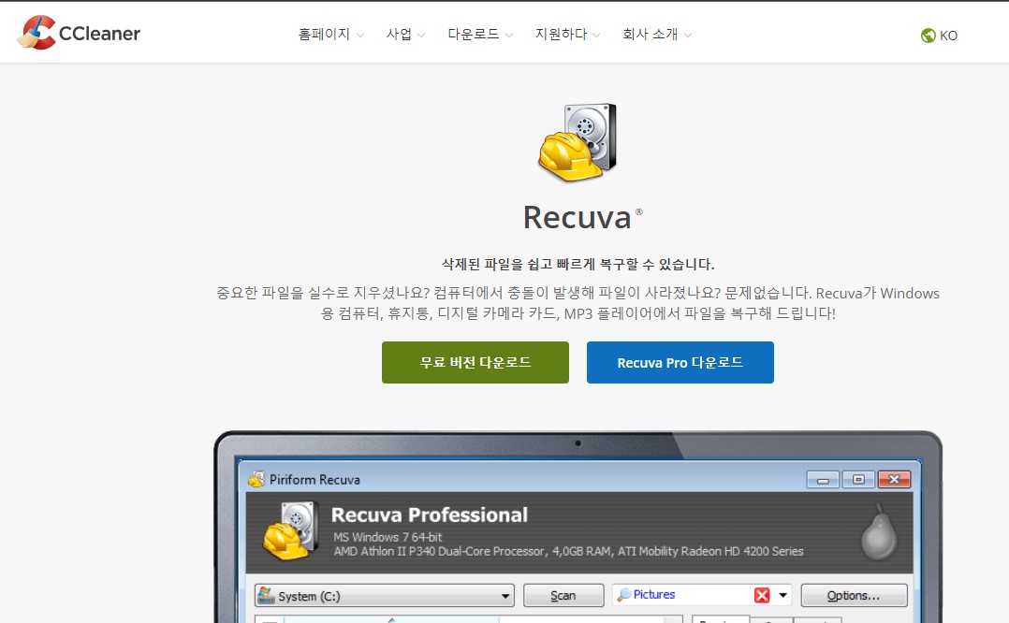This screenshot has height=623, width=1009.
Task: Open the 사업 menu
Action: 405,34
